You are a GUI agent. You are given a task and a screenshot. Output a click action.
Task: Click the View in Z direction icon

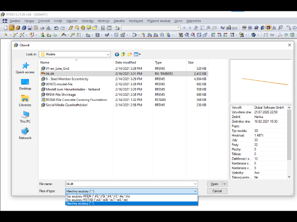[225, 35]
